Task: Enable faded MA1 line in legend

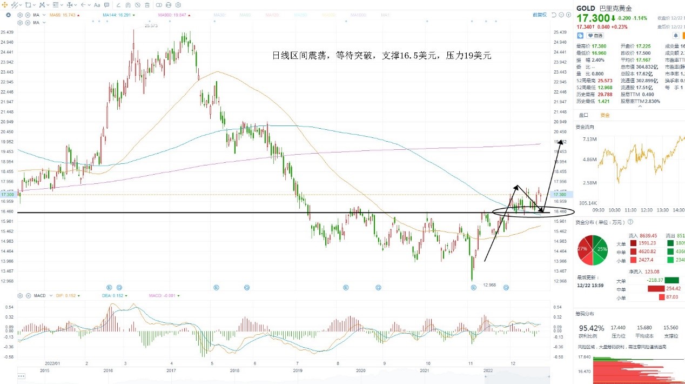Action: click(x=385, y=15)
